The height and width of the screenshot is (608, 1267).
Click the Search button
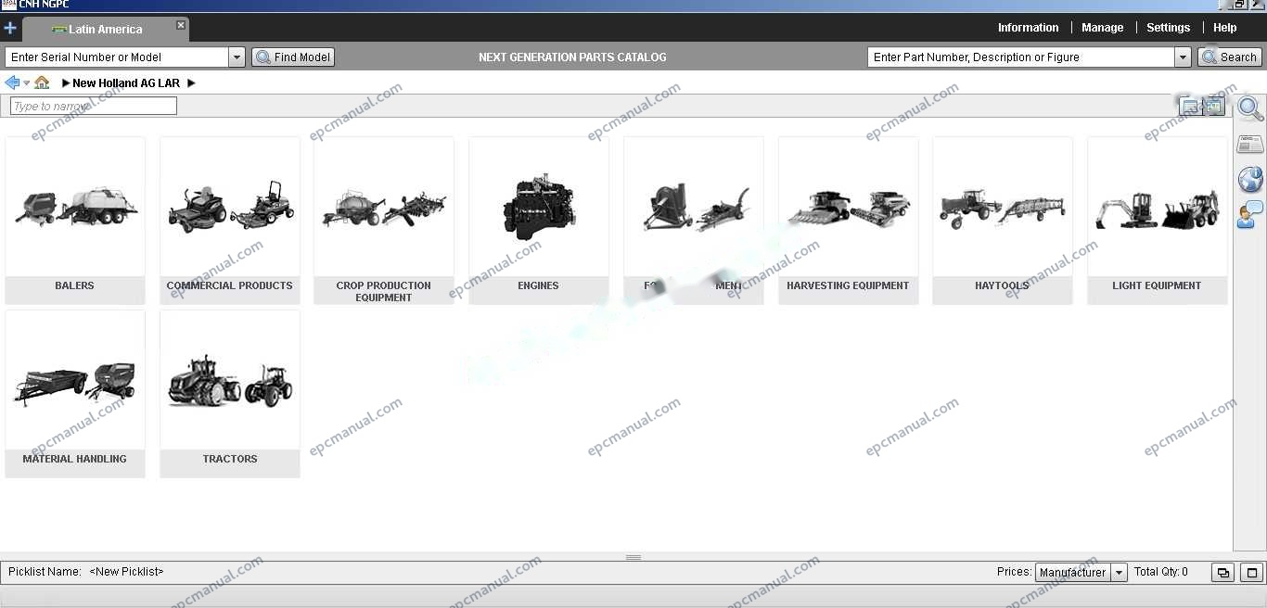(1230, 57)
